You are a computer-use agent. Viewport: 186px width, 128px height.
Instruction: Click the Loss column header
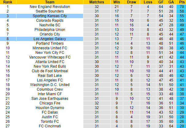(148, 2)
